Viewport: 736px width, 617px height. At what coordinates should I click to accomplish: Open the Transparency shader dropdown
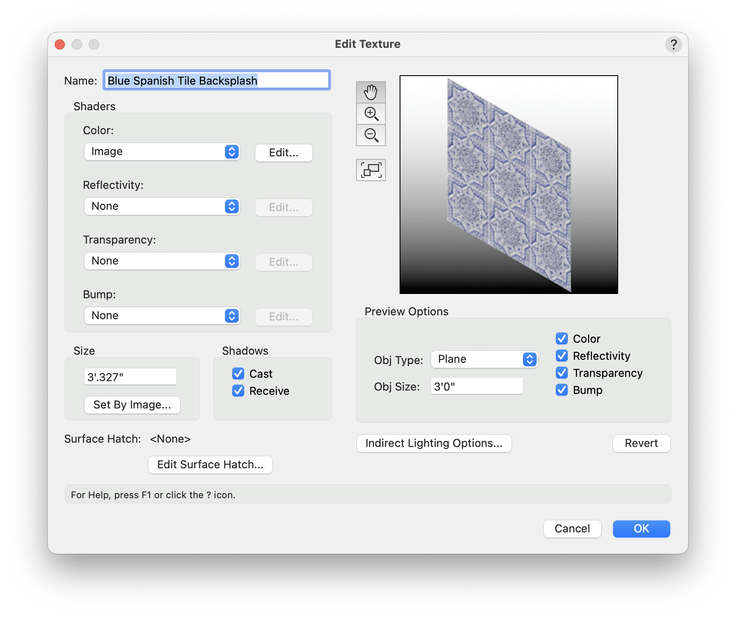[162, 261]
